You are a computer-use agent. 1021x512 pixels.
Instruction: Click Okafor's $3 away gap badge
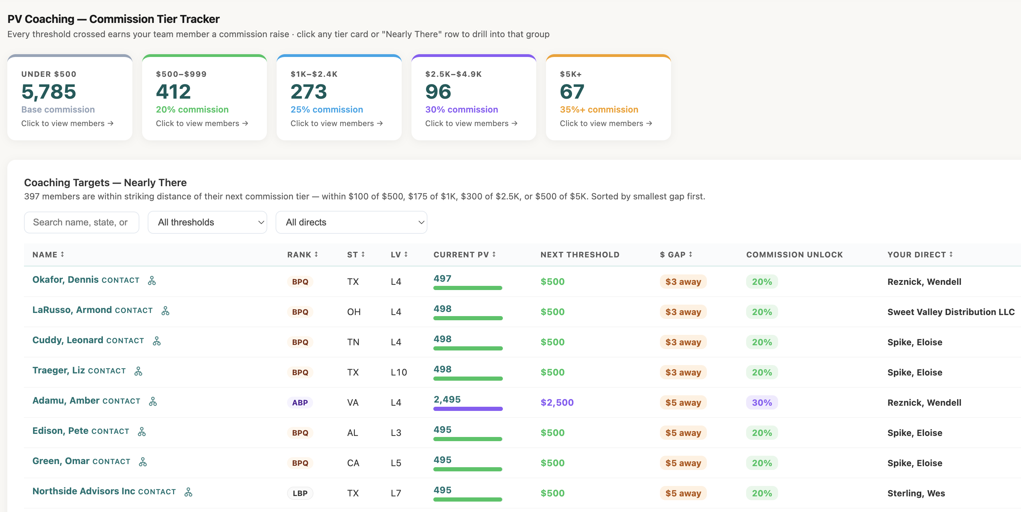click(683, 282)
